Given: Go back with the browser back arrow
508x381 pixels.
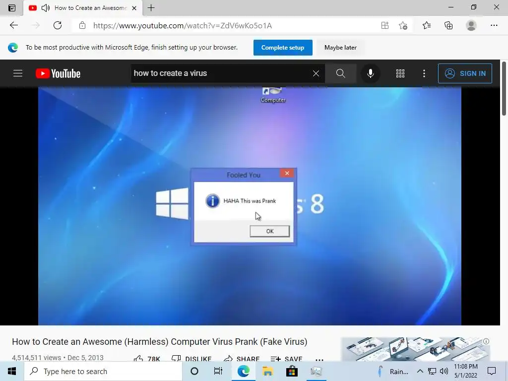Looking at the screenshot, I should [x=13, y=25].
